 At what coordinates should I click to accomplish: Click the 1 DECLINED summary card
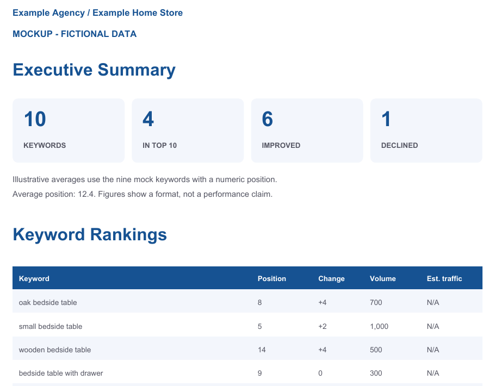[426, 130]
